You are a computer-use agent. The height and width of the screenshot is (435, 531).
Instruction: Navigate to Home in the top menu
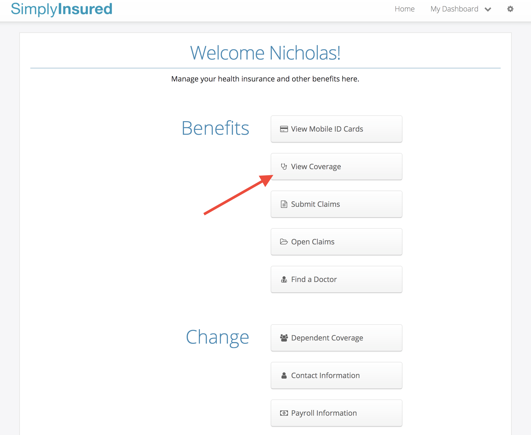(405, 9)
